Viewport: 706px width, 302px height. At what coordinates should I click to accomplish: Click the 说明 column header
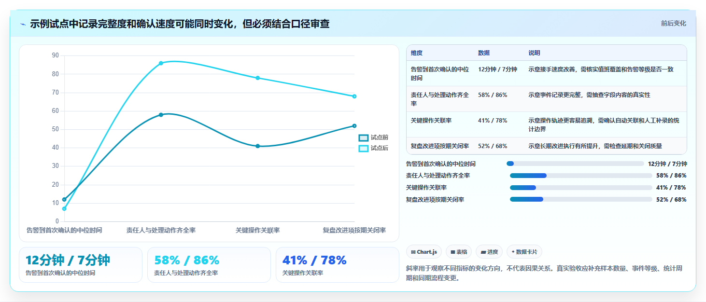coord(535,53)
